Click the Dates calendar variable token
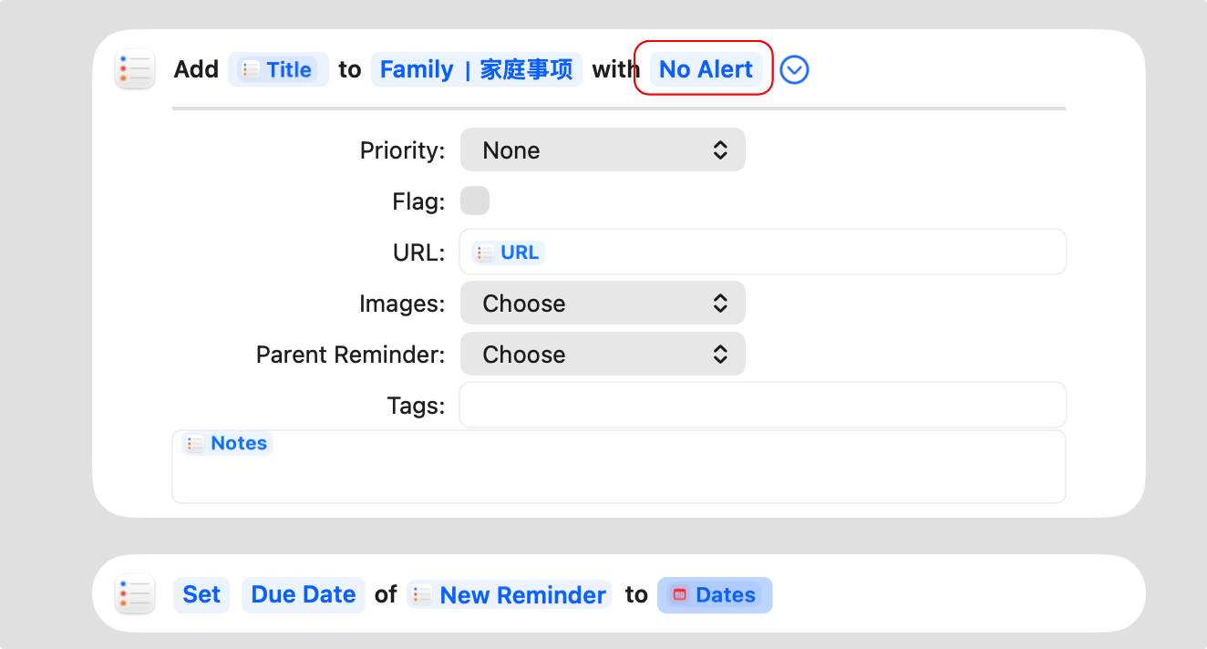 point(715,595)
